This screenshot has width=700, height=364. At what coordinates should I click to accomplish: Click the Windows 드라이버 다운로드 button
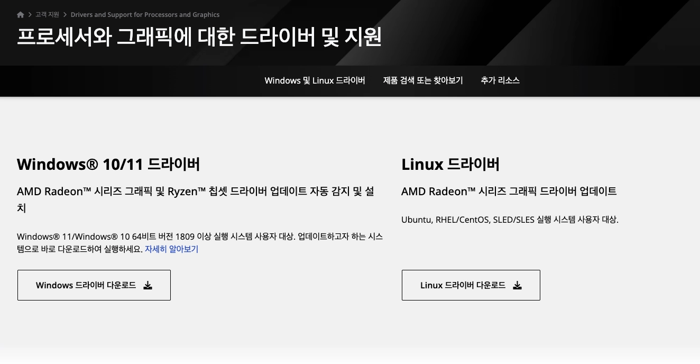[x=94, y=285]
